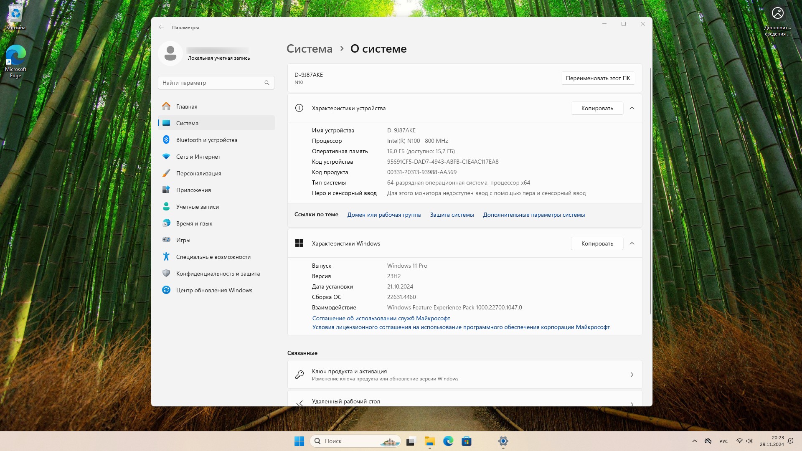Open Специальные возможности page
The width and height of the screenshot is (802, 451).
click(213, 257)
